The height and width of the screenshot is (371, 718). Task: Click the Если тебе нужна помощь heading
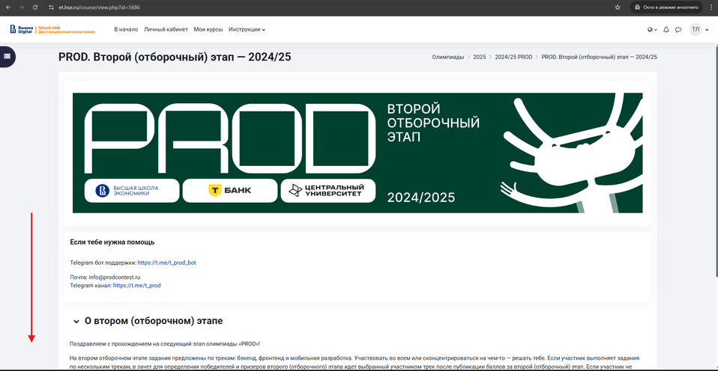click(x=112, y=242)
